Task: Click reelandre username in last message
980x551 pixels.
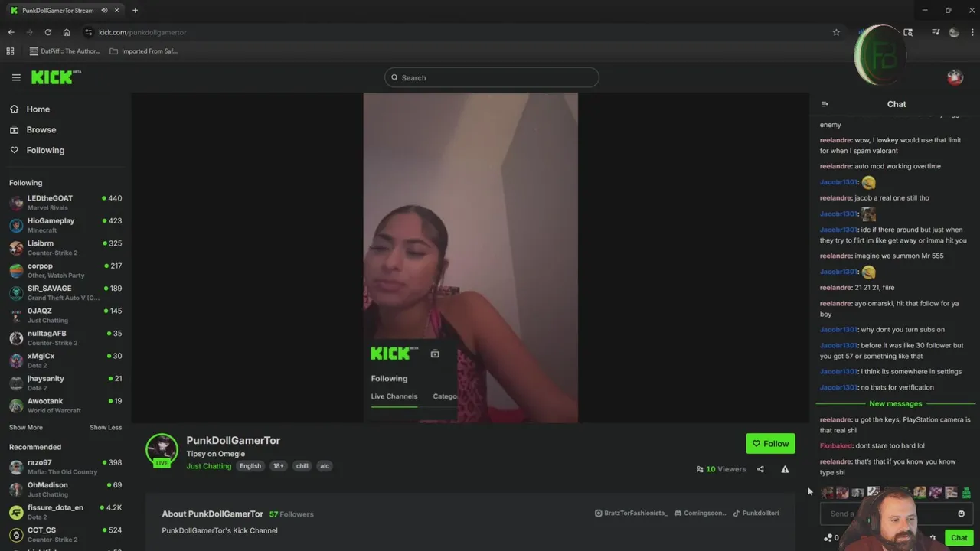Action: coord(836,462)
